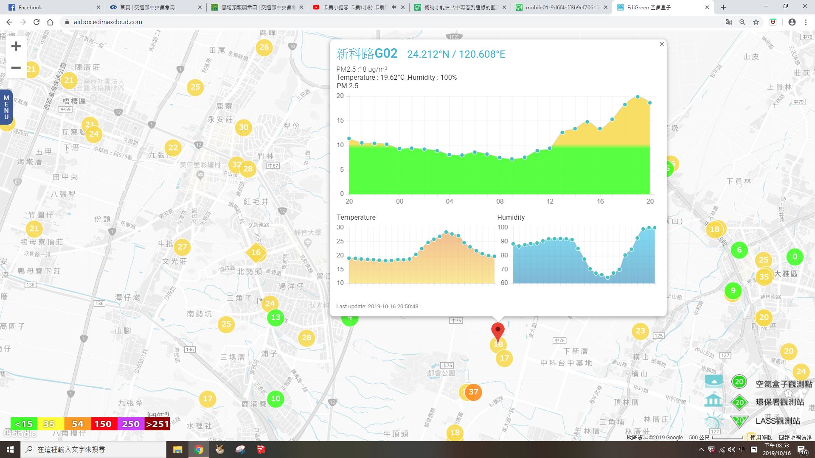Screen dimensions: 815x458
Task: Click the taskbar search box
Action: [x=93, y=450]
